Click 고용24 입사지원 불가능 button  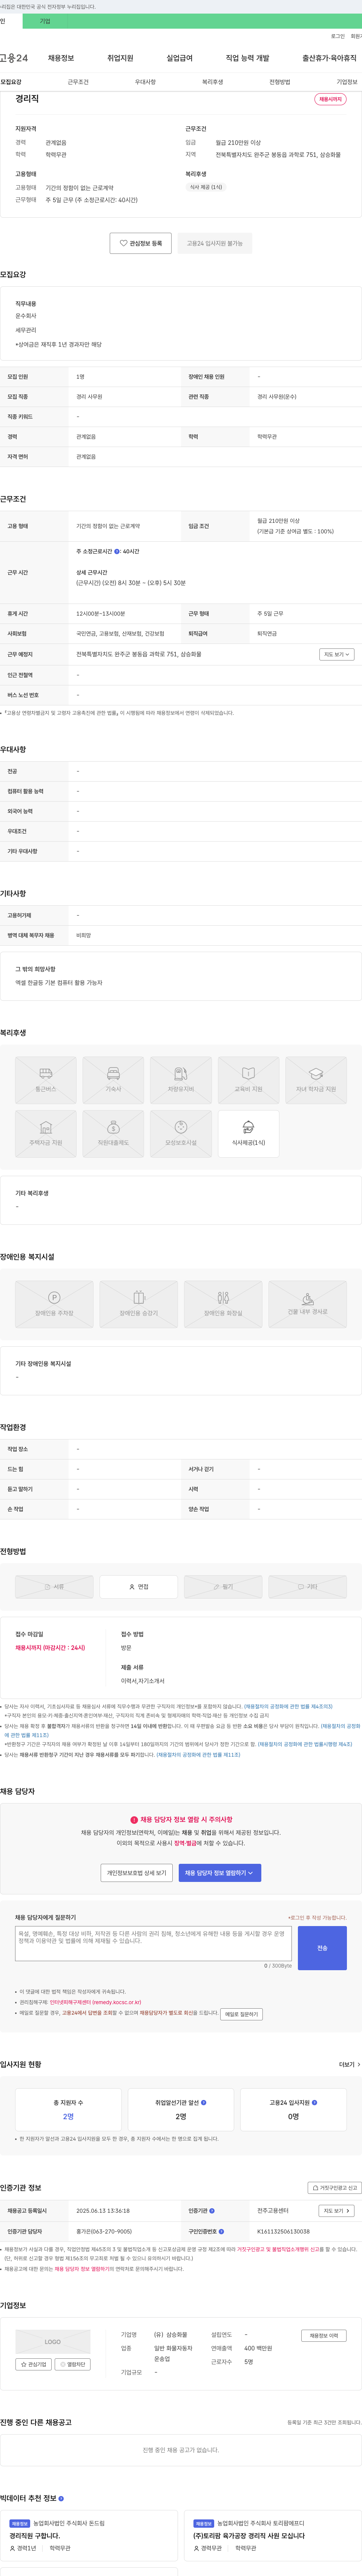[x=215, y=243]
